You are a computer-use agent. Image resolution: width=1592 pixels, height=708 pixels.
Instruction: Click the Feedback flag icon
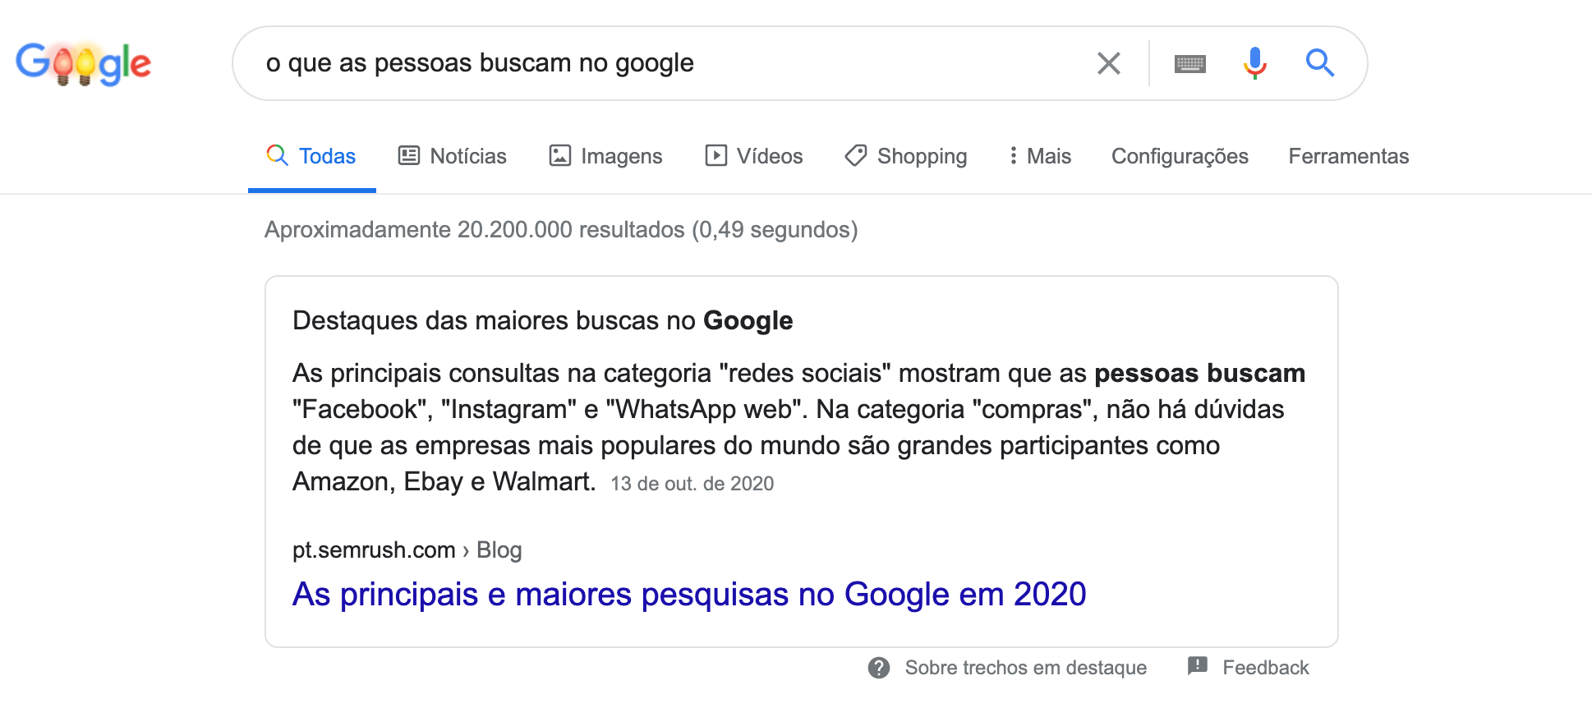pyautogui.click(x=1198, y=666)
